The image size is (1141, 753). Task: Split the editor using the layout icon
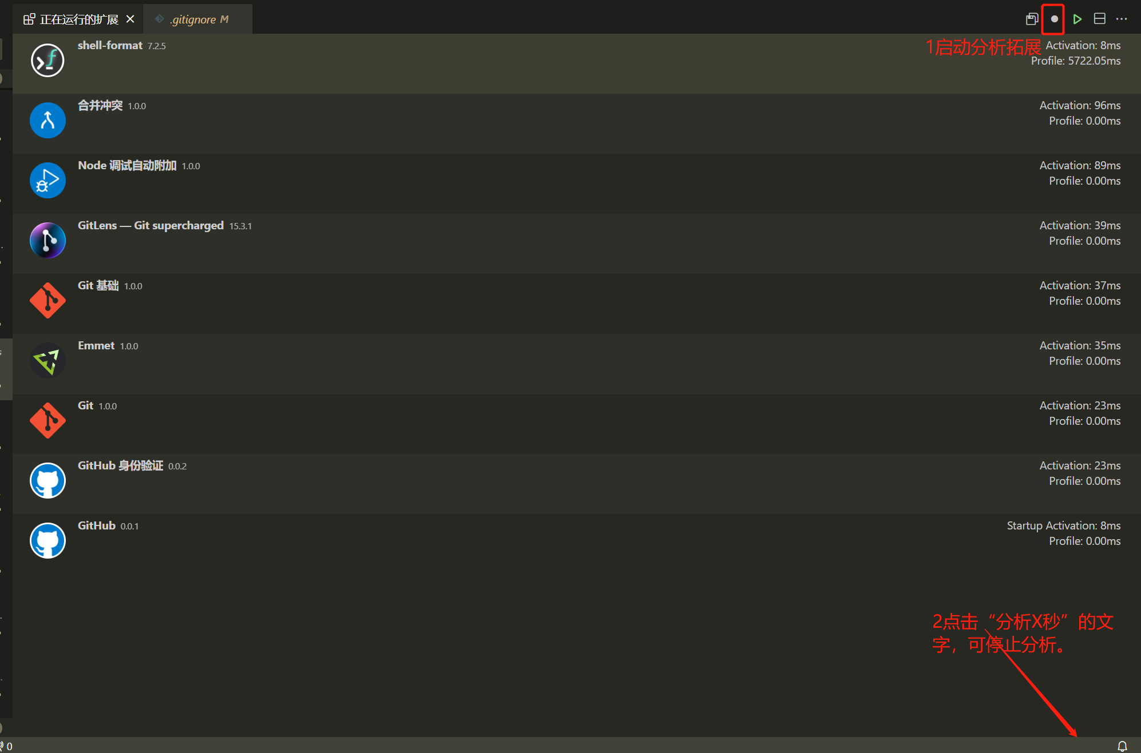tap(1099, 19)
